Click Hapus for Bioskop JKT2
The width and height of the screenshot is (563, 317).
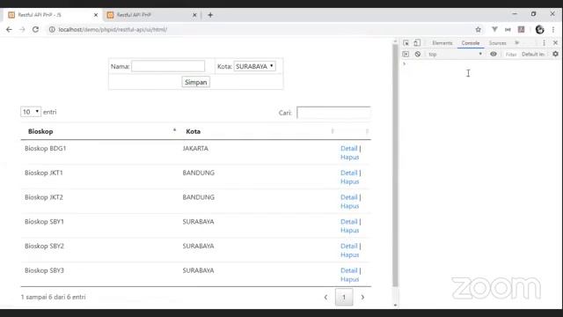[350, 206]
